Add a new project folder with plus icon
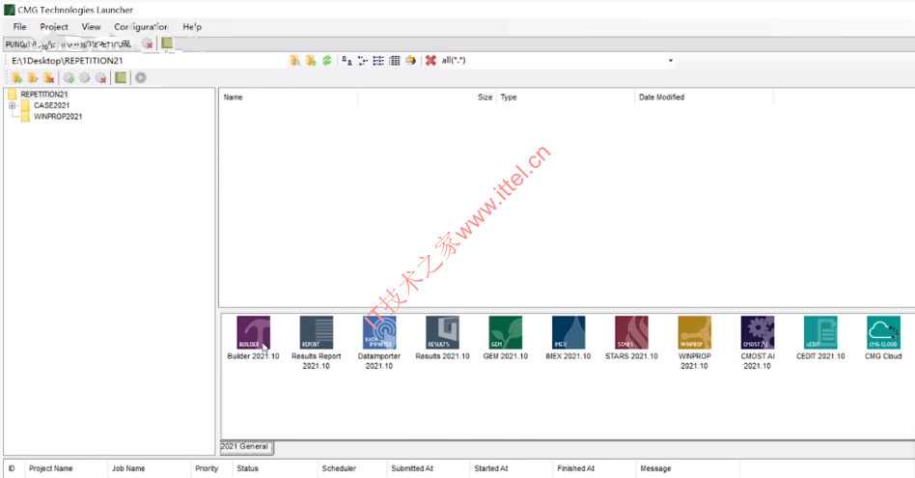 pyautogui.click(x=17, y=77)
